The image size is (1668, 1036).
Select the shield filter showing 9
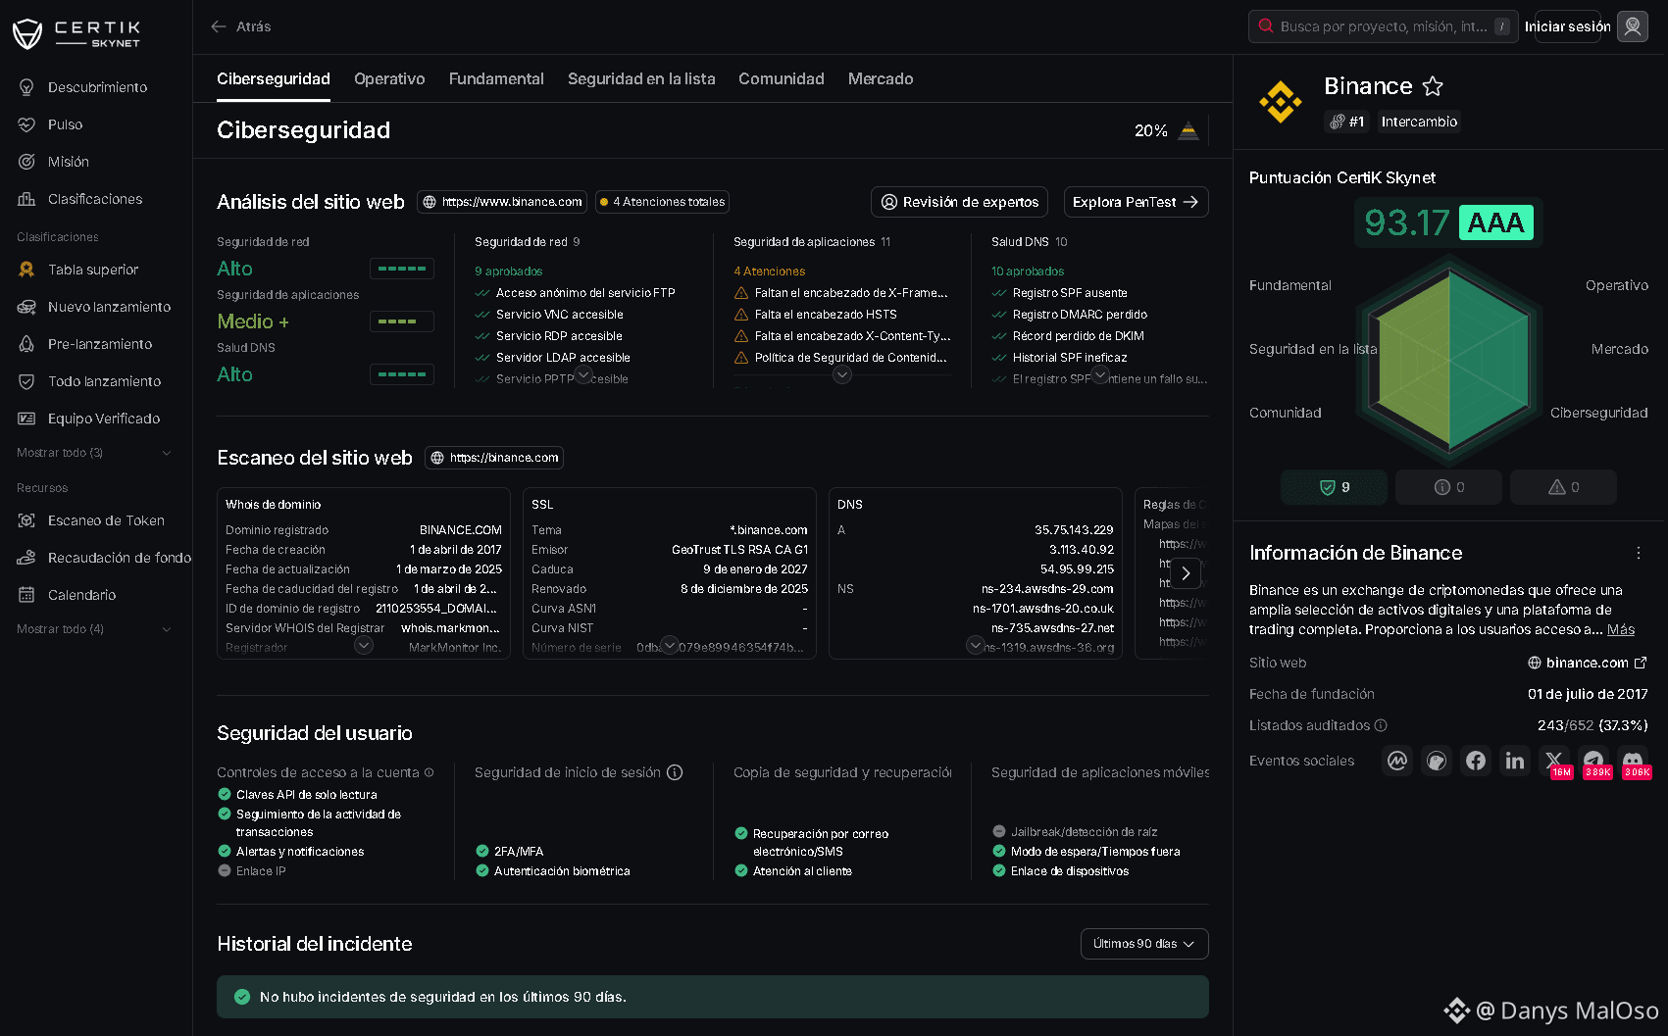[1334, 487]
